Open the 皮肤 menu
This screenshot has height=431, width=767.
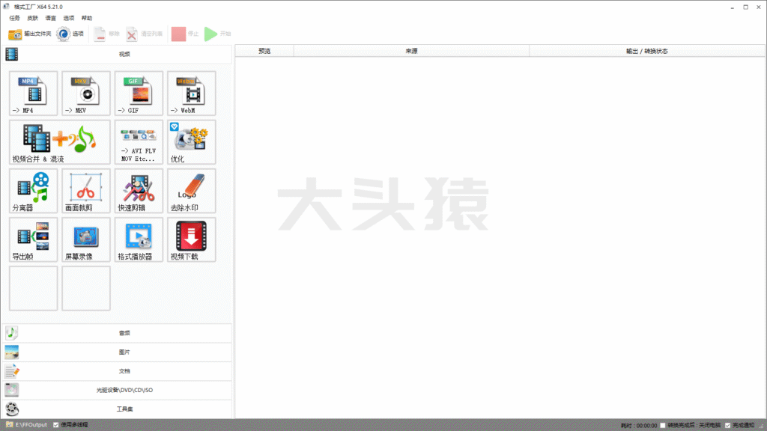coord(33,18)
